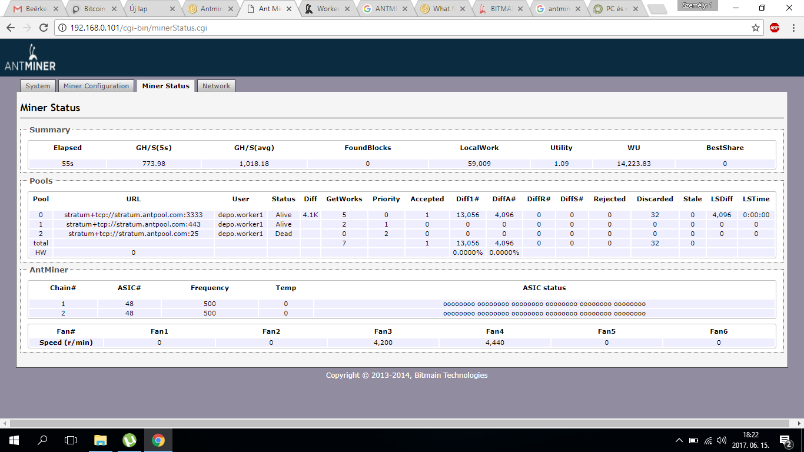Bookmark this page with the star icon

pyautogui.click(x=756, y=28)
